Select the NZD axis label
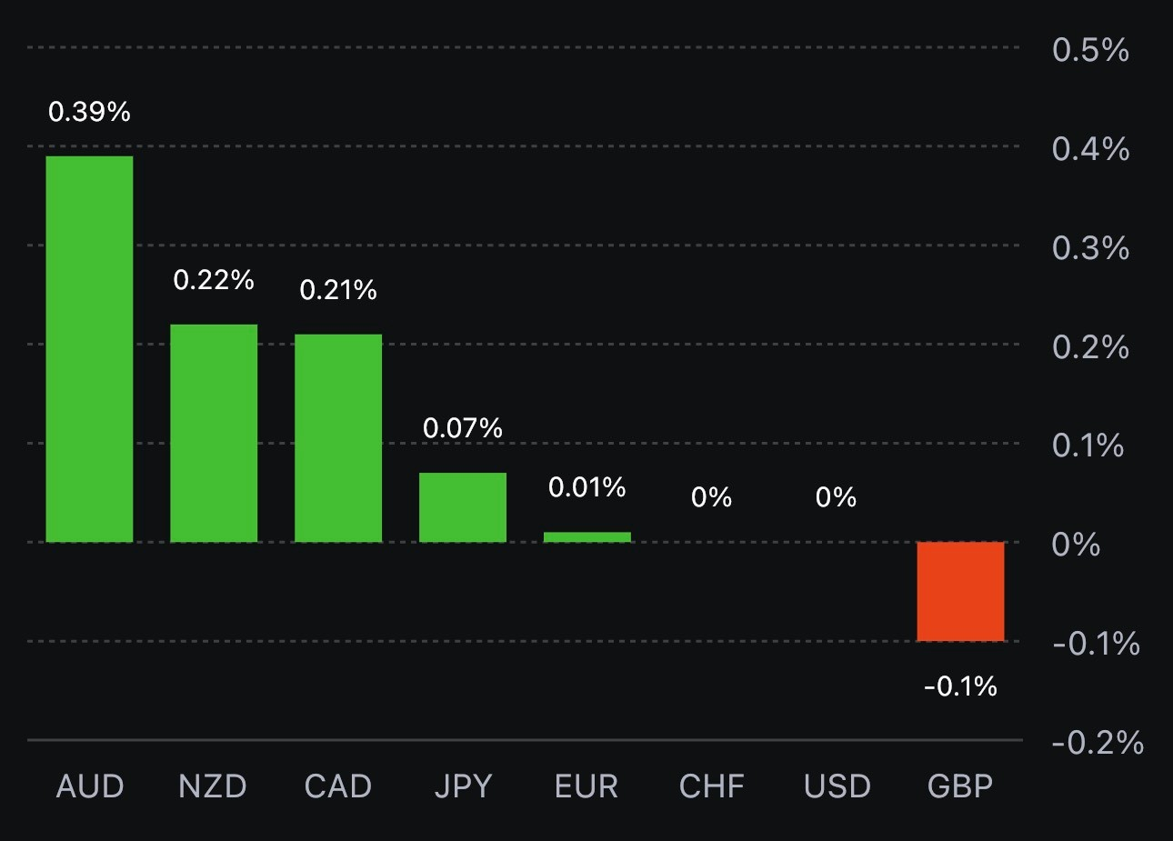Screen dimensions: 1173x841 [213, 786]
